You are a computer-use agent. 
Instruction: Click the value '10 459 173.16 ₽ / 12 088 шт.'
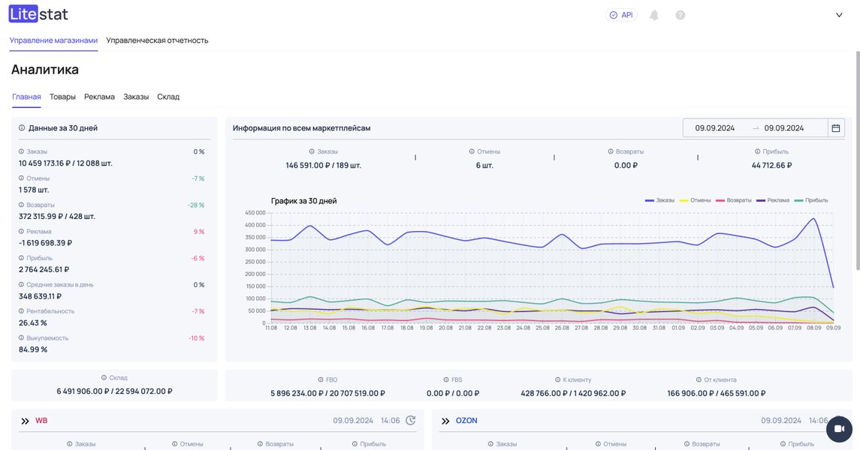[x=65, y=163]
